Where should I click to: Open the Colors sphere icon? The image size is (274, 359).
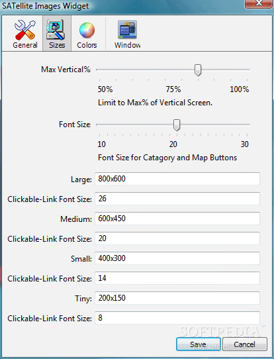click(87, 30)
